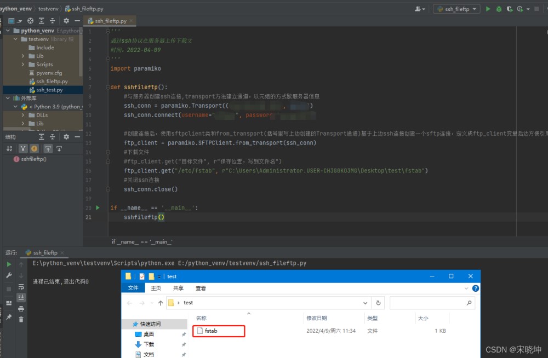This screenshot has height=358, width=548.
Task: Toggle sort alphabetically in structure panel
Action: click(x=9, y=149)
